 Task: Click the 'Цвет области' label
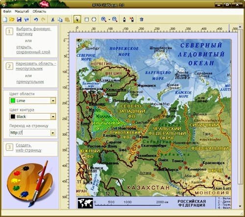pos(22,94)
